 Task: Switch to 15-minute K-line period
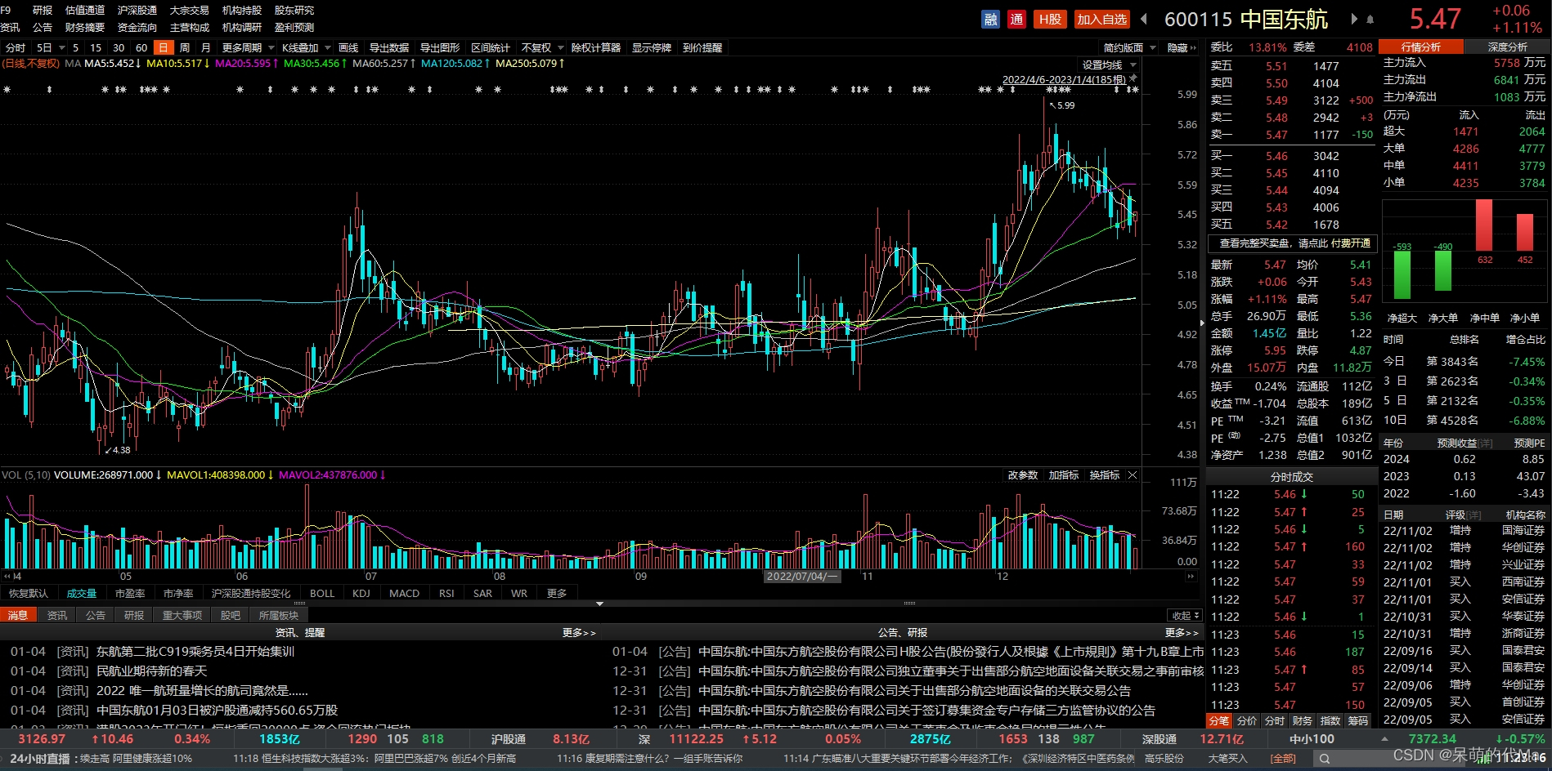tap(96, 47)
